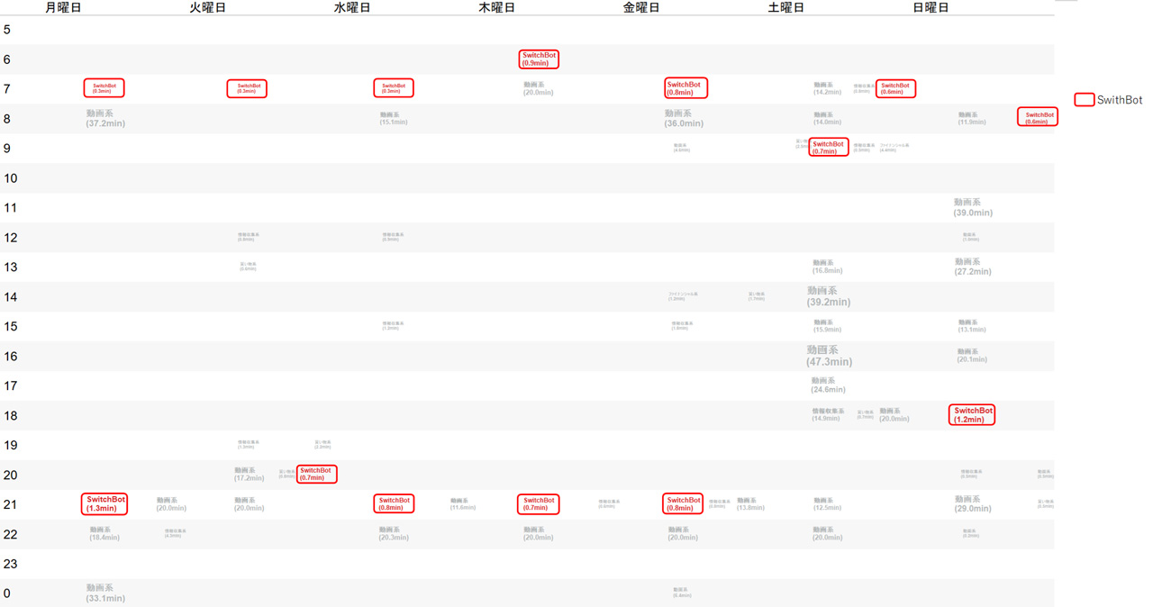This screenshot has height=607, width=1171.
Task: Select the 動画系 33.1min label at hour 0
Action: pos(105,593)
